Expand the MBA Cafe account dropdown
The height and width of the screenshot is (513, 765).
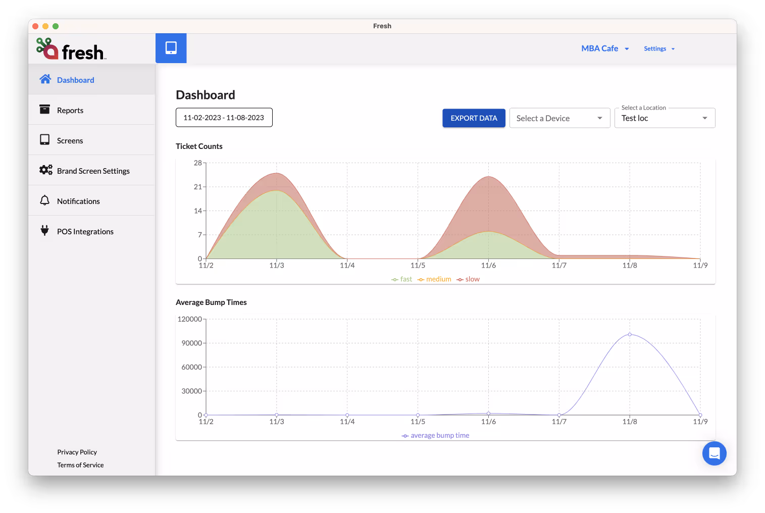click(605, 48)
